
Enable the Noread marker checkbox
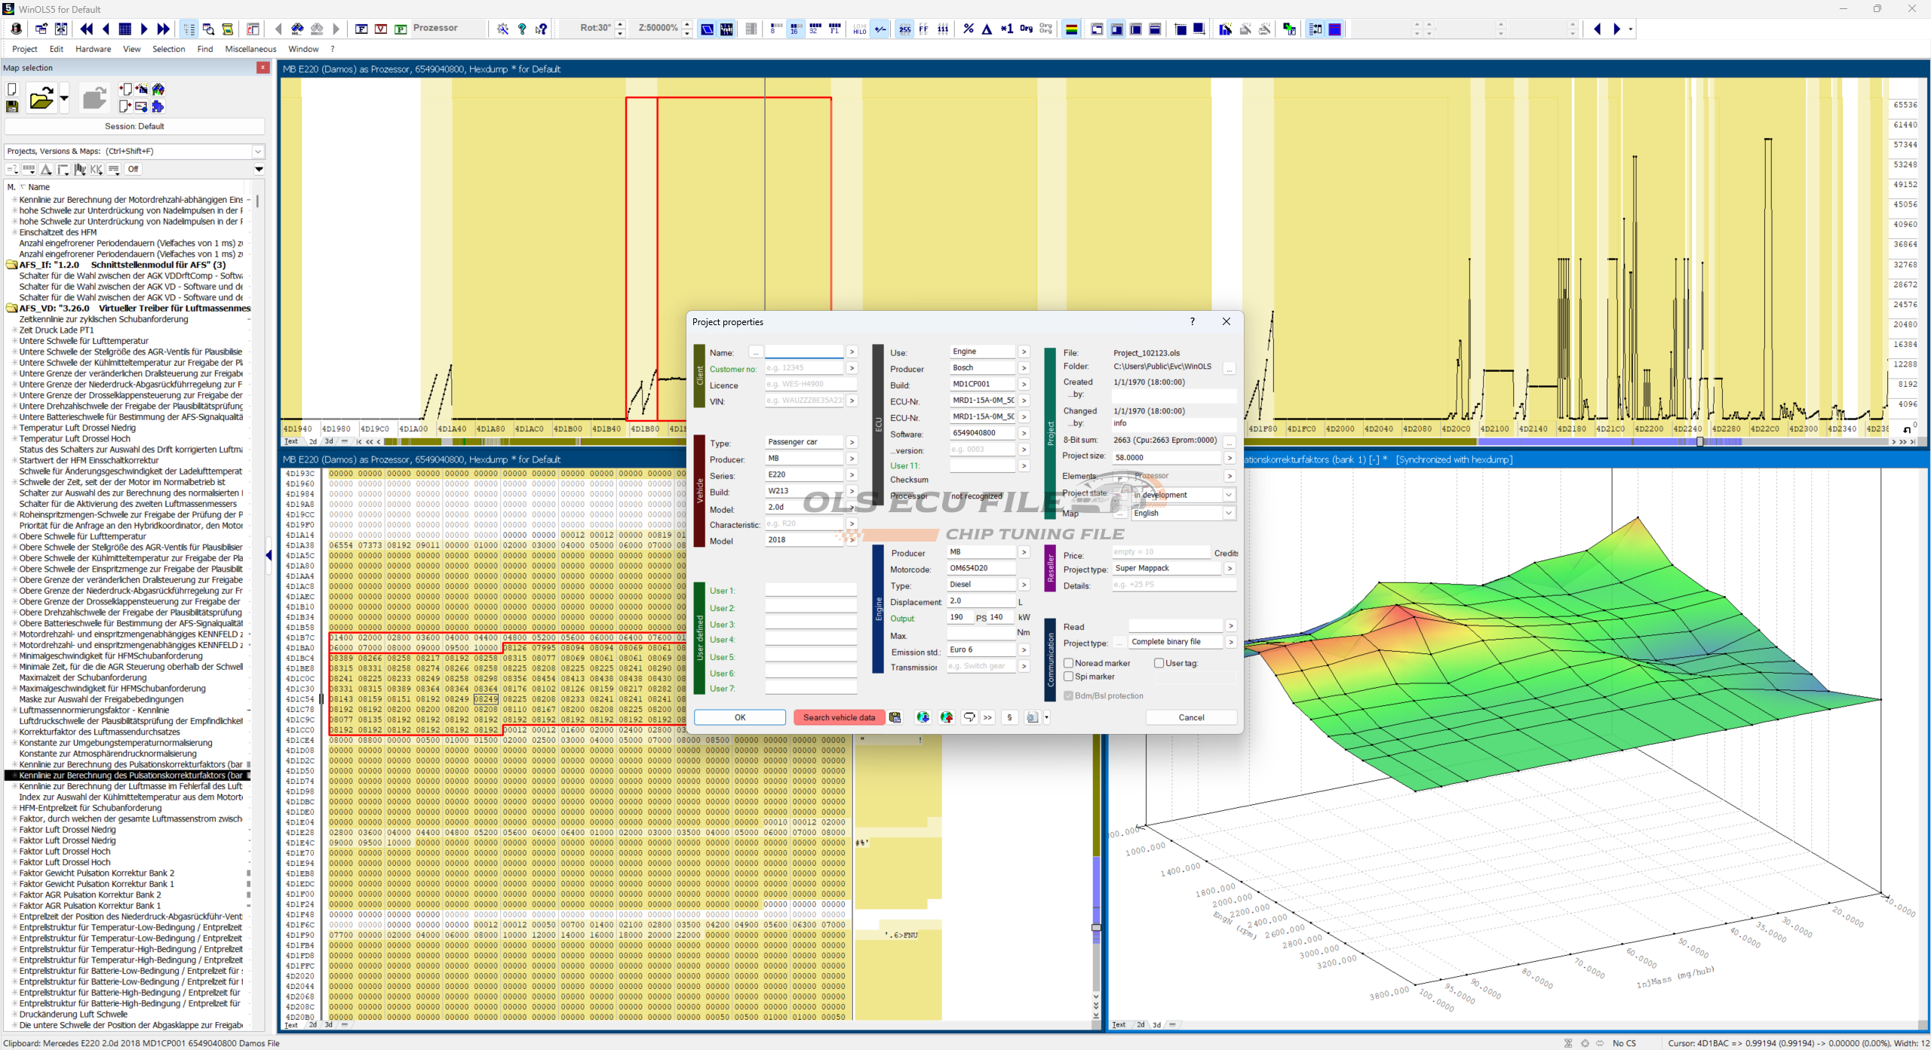point(1069,663)
